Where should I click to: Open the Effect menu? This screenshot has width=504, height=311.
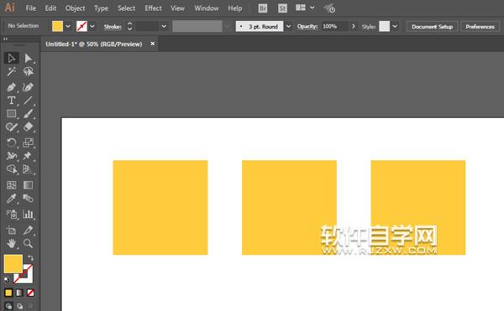[x=153, y=8]
